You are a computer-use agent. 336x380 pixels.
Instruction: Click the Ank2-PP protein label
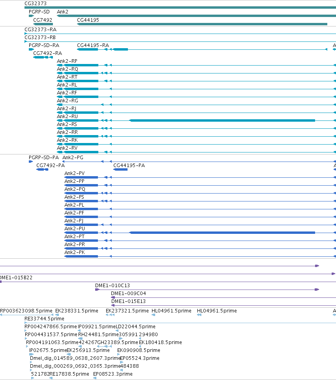coord(74,181)
